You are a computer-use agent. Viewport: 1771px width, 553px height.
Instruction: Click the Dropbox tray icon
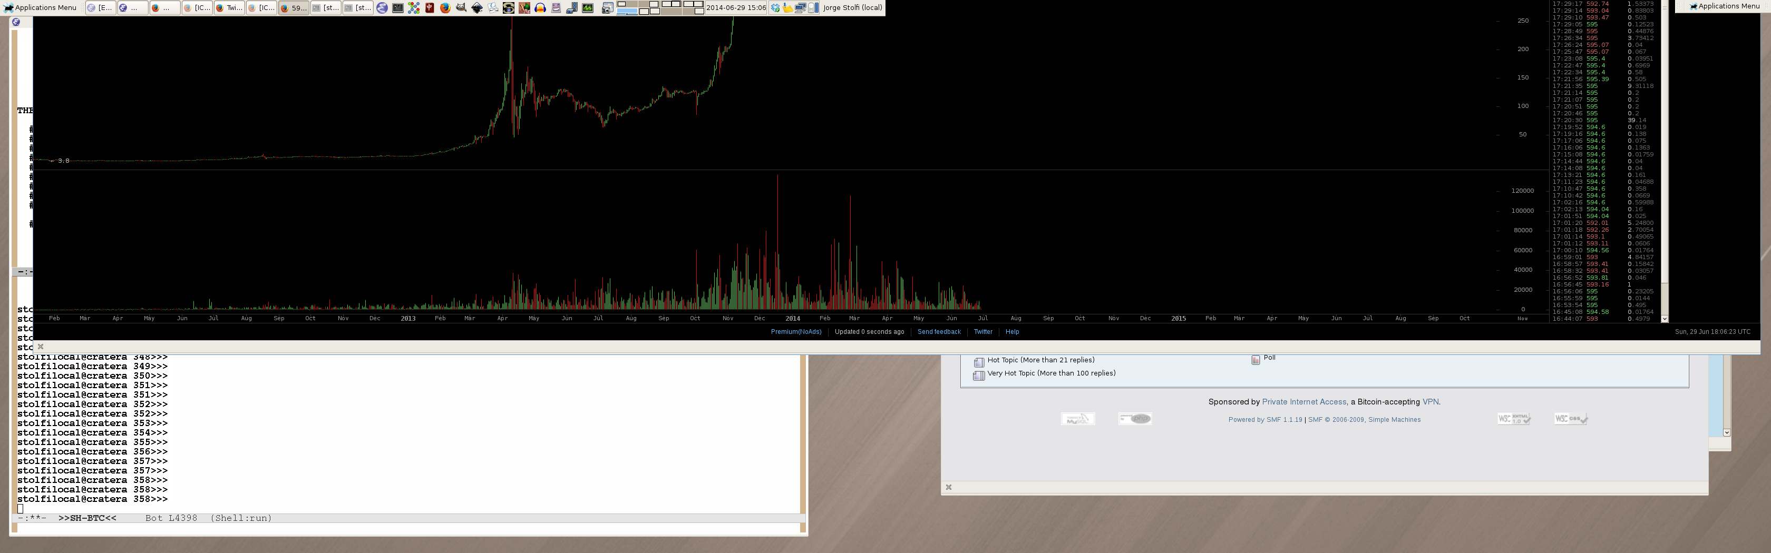click(775, 8)
